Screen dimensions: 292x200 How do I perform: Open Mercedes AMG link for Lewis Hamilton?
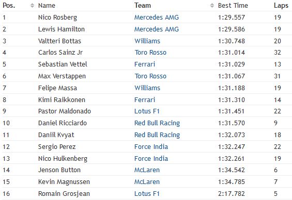pos(157,29)
